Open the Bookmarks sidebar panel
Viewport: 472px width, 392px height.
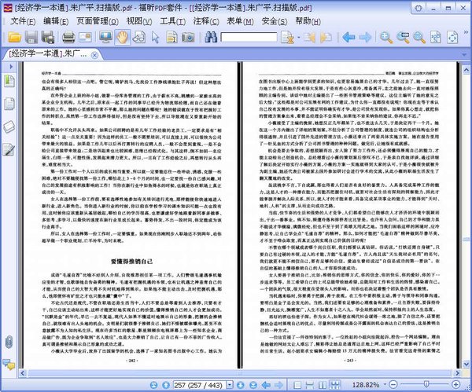click(x=9, y=81)
